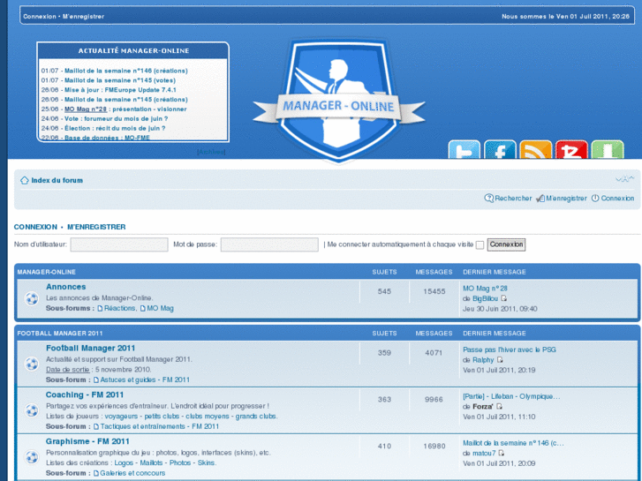Click the Connexion submit button
The width and height of the screenshot is (642, 481).
pos(506,244)
